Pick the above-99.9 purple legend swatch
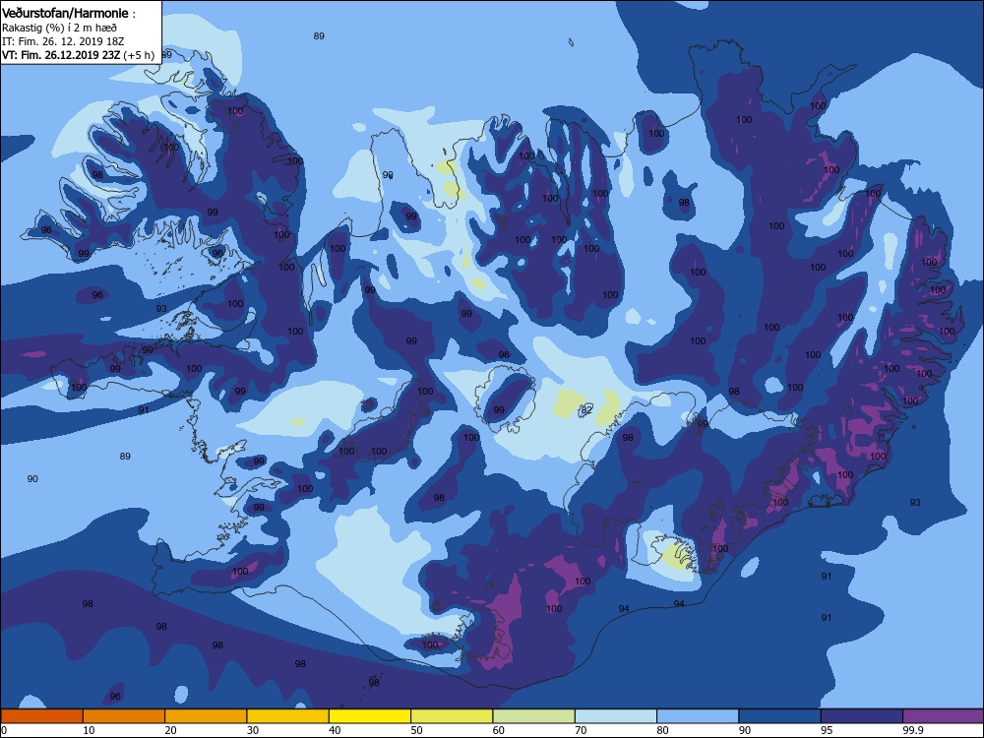The width and height of the screenshot is (984, 738). tap(944, 716)
